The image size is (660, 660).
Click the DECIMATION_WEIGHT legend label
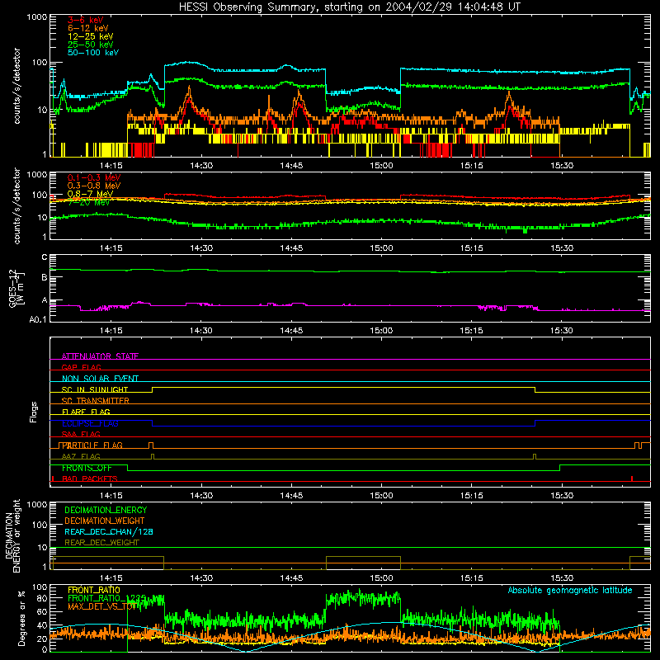coord(105,521)
